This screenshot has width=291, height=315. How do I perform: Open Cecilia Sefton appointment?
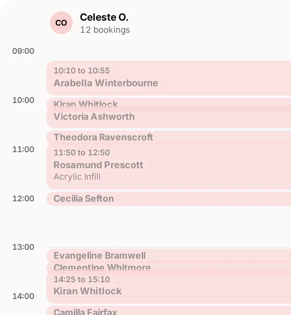click(x=169, y=199)
